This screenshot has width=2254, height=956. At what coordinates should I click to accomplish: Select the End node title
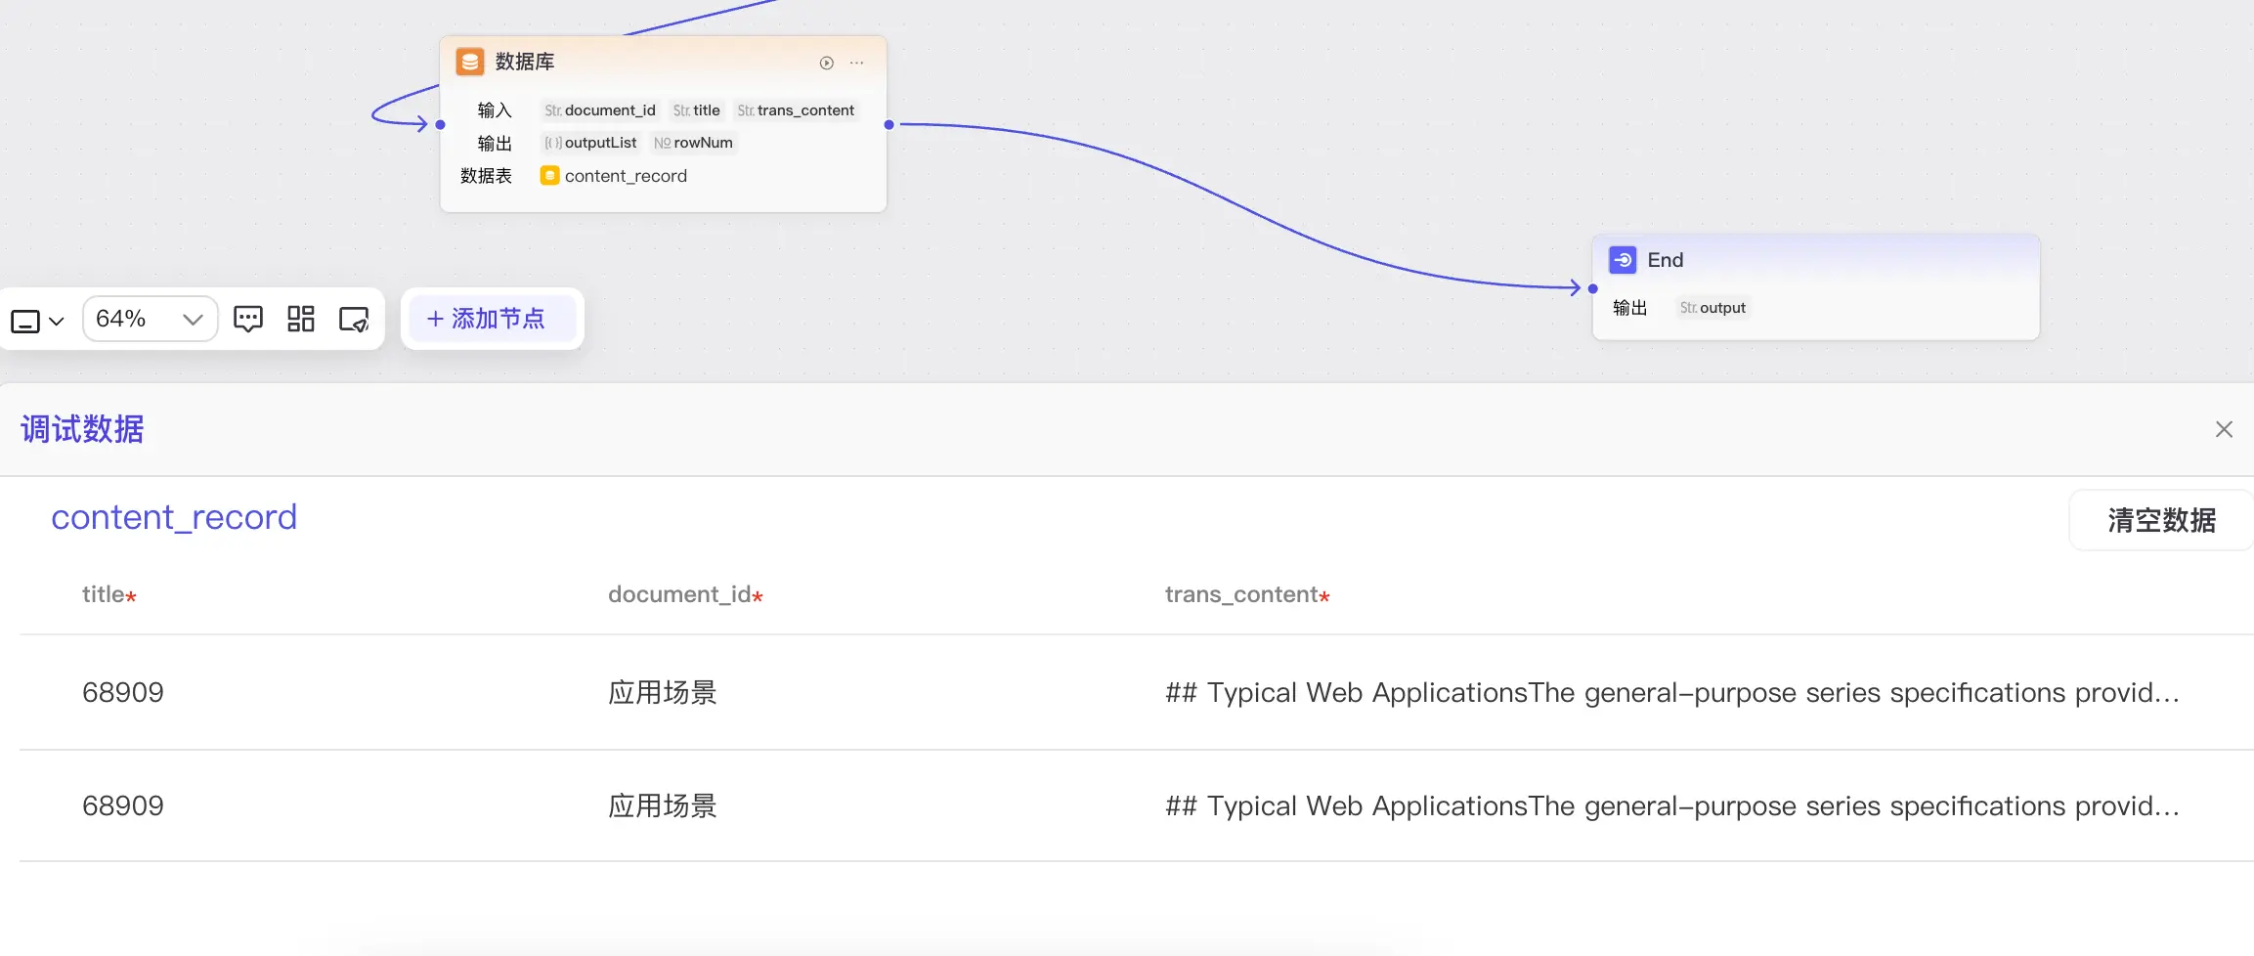pyautogui.click(x=1666, y=260)
